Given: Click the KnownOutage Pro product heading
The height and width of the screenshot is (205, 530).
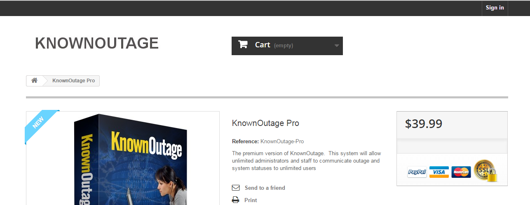Looking at the screenshot, I should coord(265,123).
